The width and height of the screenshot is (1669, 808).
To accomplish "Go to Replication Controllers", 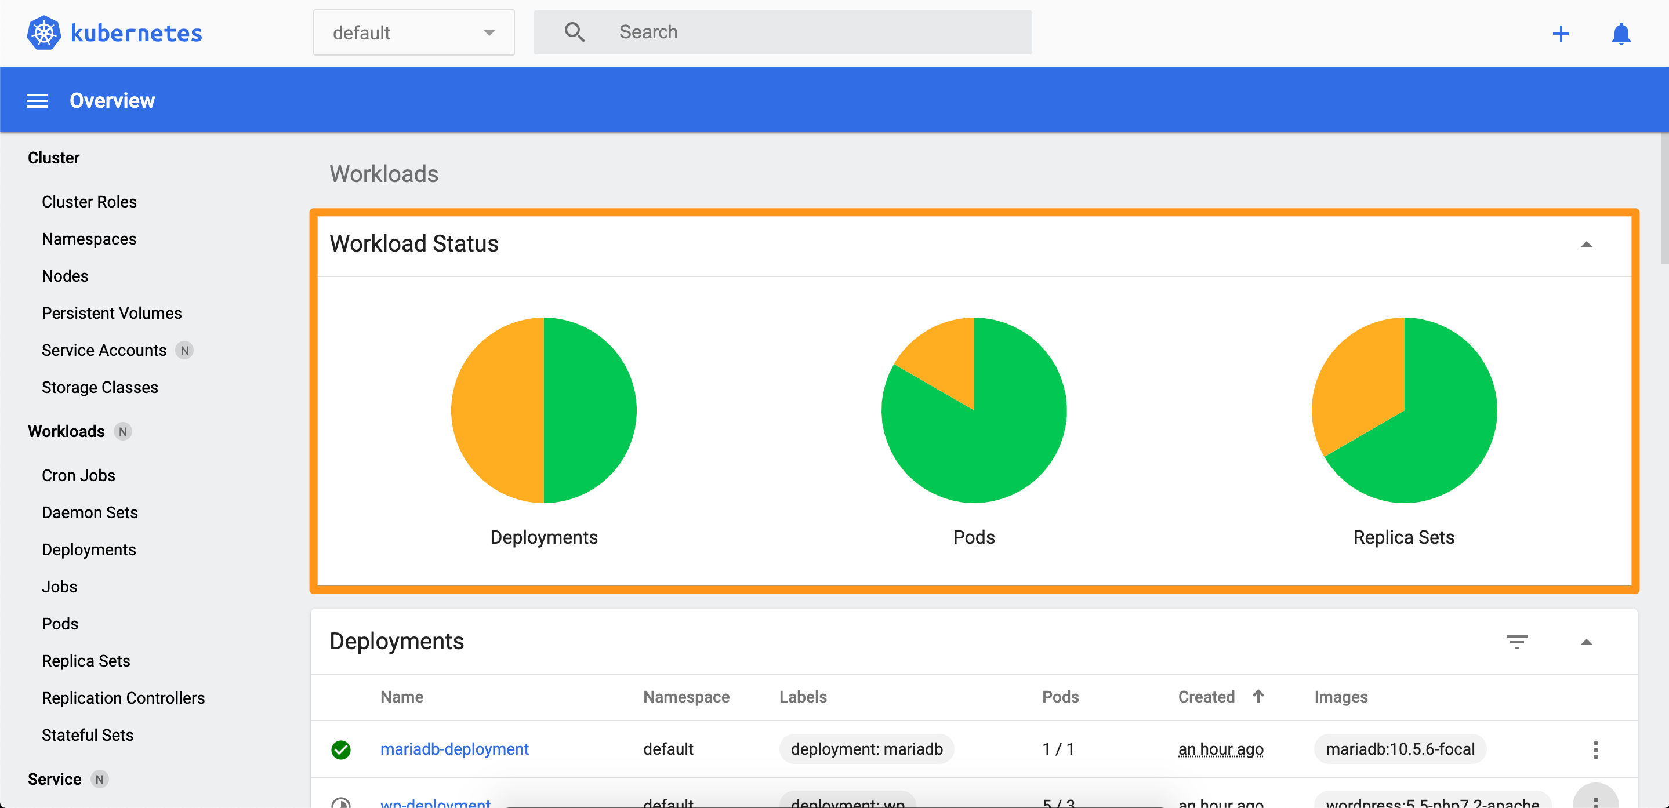I will tap(123, 698).
